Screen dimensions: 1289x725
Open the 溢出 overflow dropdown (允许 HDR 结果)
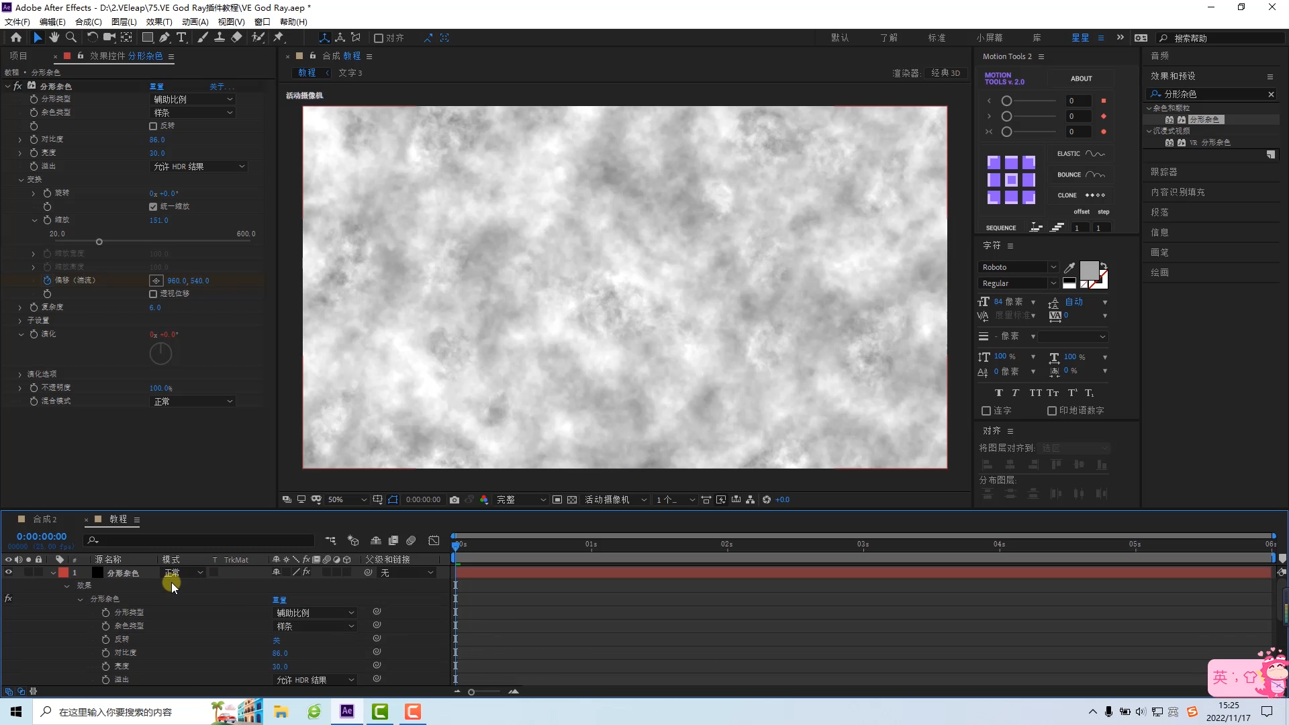point(199,166)
